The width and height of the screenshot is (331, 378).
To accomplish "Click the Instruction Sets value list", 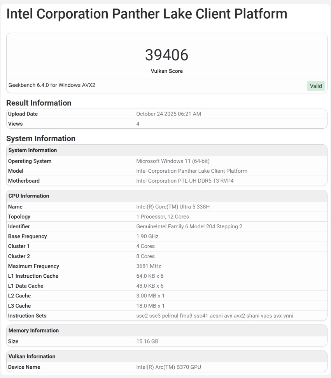I will point(214,316).
